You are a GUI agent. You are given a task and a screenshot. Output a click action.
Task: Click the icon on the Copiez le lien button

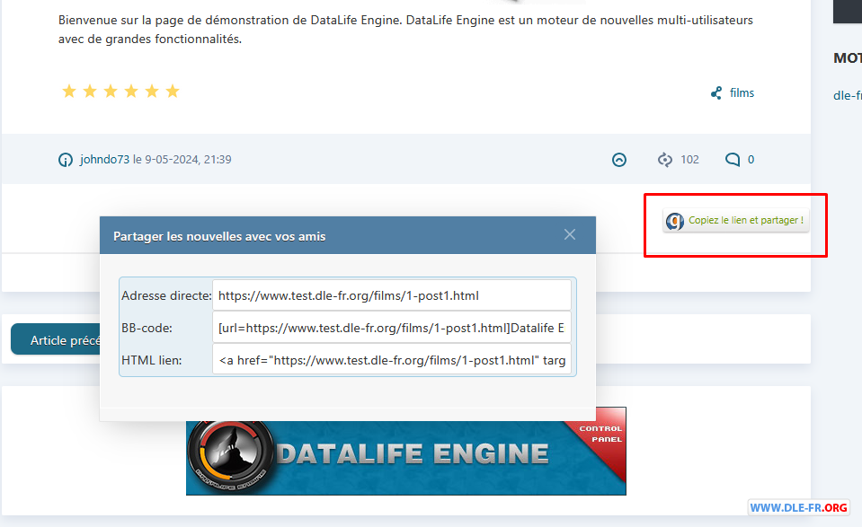point(675,221)
